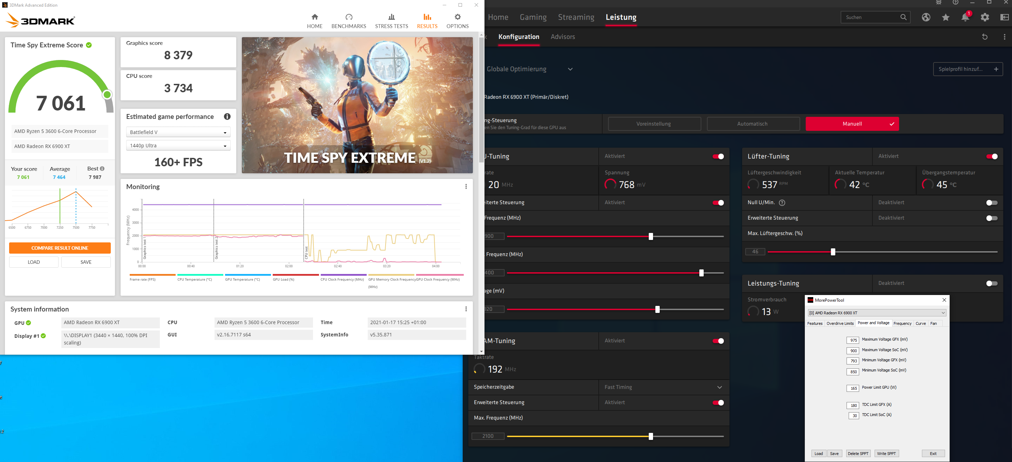Open 3DMark Options gear icon
Viewport: 1012px width, 462px height.
click(x=457, y=17)
